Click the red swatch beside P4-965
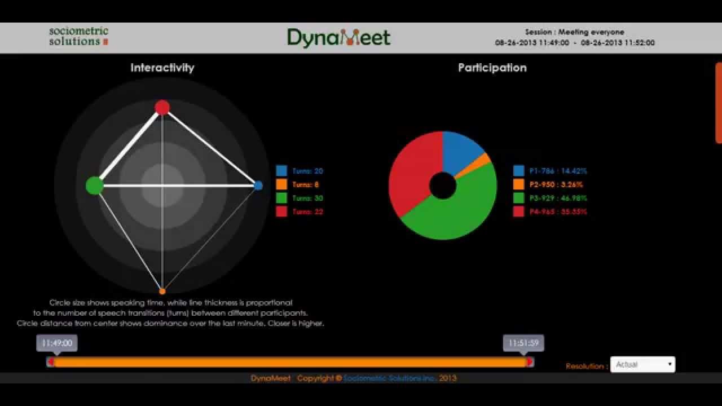 pos(519,211)
